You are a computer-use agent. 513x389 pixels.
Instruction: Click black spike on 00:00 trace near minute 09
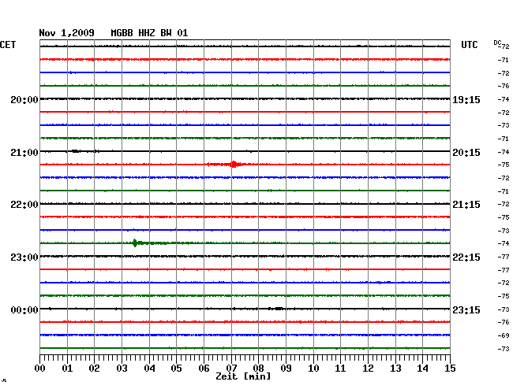click(x=279, y=309)
